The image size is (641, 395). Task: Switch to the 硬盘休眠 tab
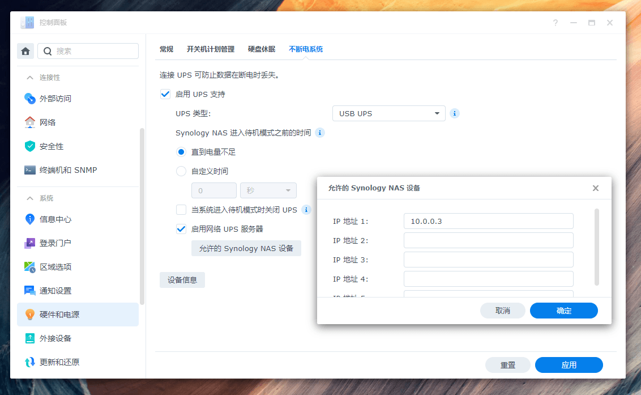pos(262,49)
